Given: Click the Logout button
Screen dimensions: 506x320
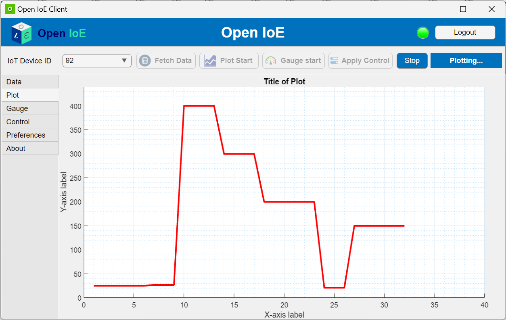Looking at the screenshot, I should 465,33.
